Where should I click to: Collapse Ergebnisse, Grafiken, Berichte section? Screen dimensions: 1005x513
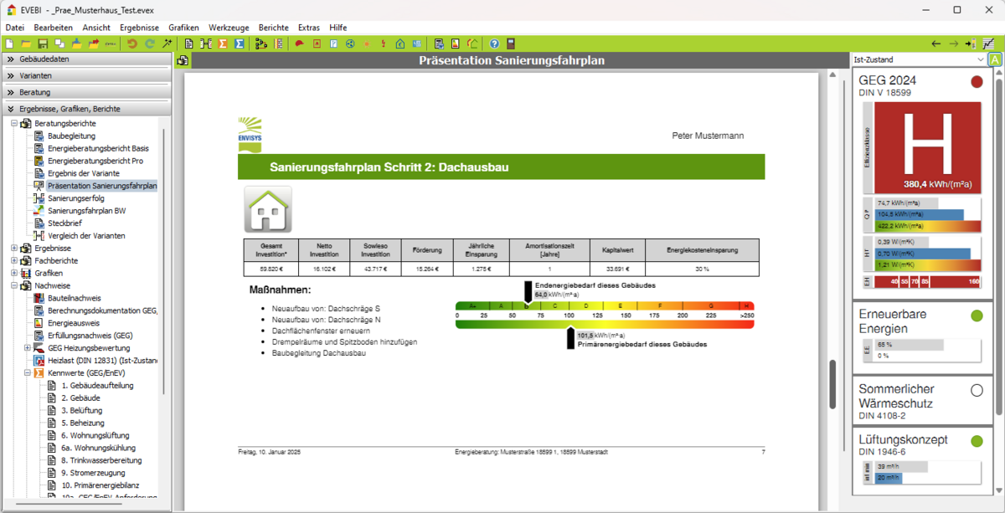(x=85, y=109)
